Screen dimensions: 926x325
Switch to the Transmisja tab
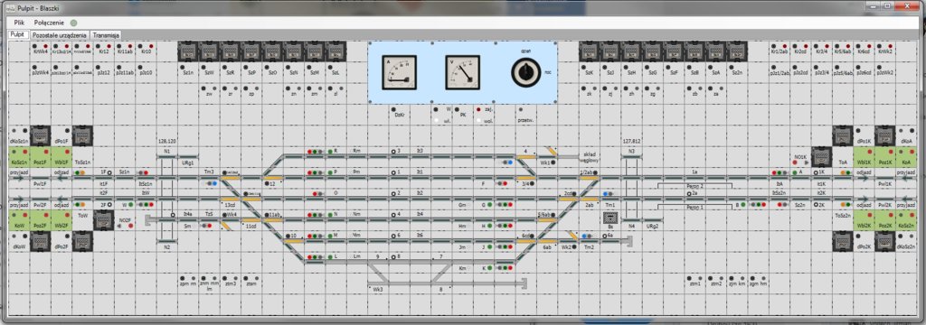pos(107,35)
